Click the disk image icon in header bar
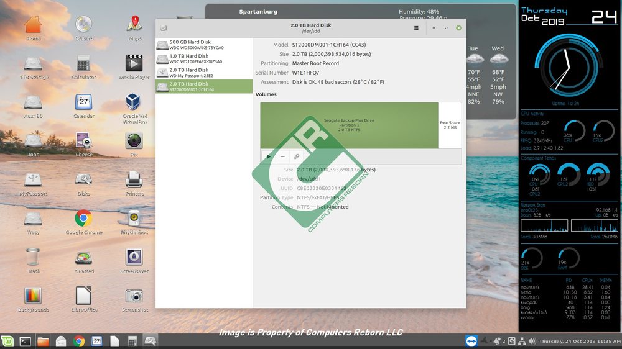The image size is (622, 349). click(163, 28)
